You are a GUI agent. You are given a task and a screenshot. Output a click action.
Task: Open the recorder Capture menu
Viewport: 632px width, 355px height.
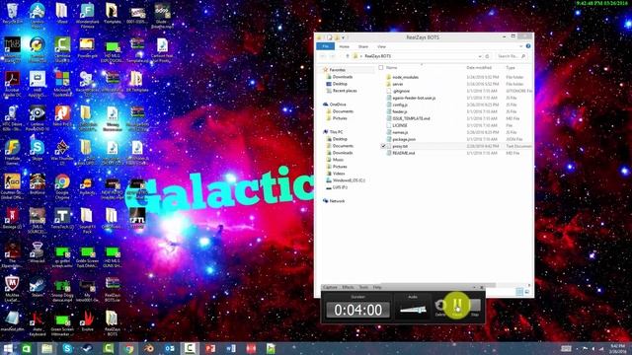[x=330, y=287]
